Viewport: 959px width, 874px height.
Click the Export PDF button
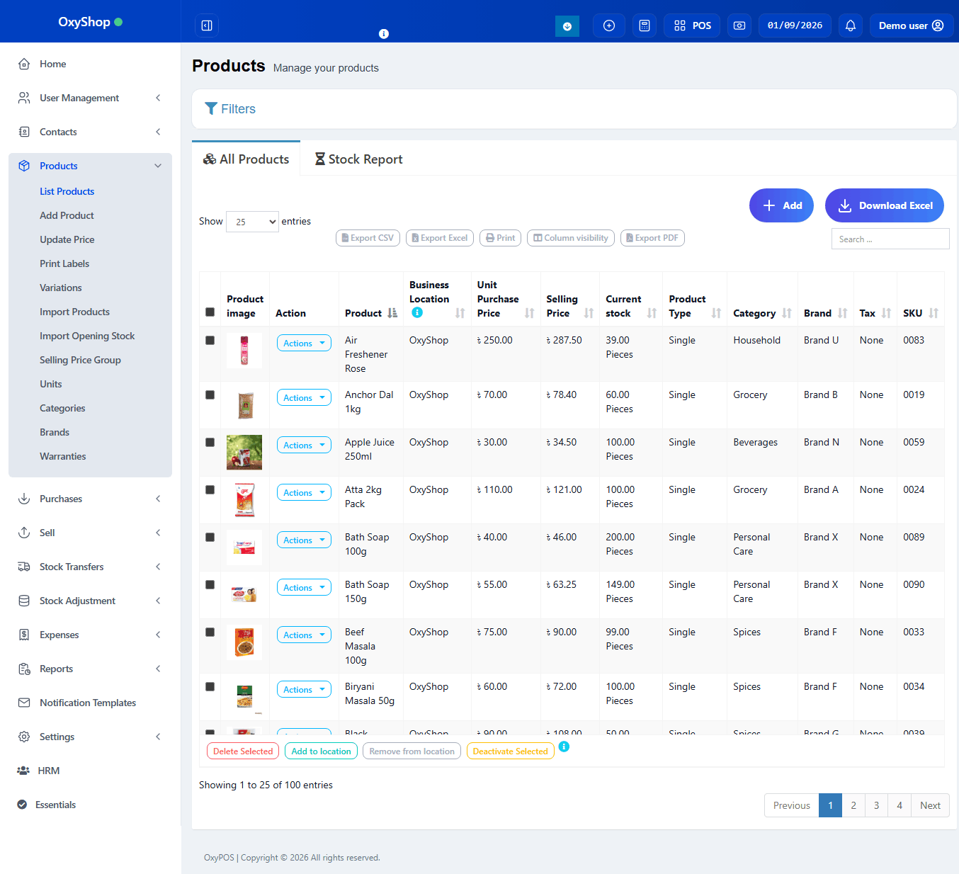click(x=652, y=238)
